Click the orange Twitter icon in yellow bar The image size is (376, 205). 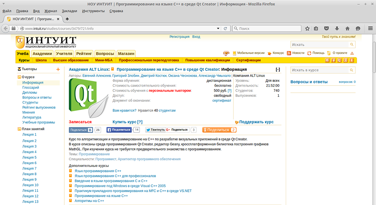tap(340, 60)
